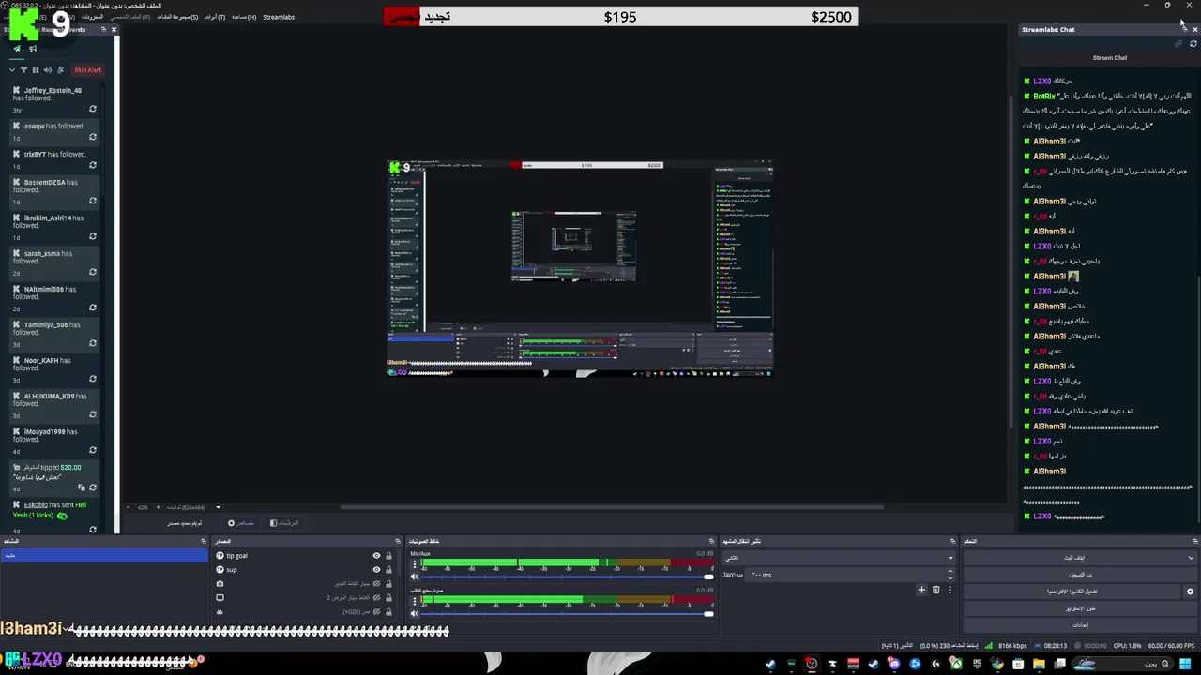Toggle visibility of the sup source
This screenshot has height=675, width=1201.
(x=376, y=570)
